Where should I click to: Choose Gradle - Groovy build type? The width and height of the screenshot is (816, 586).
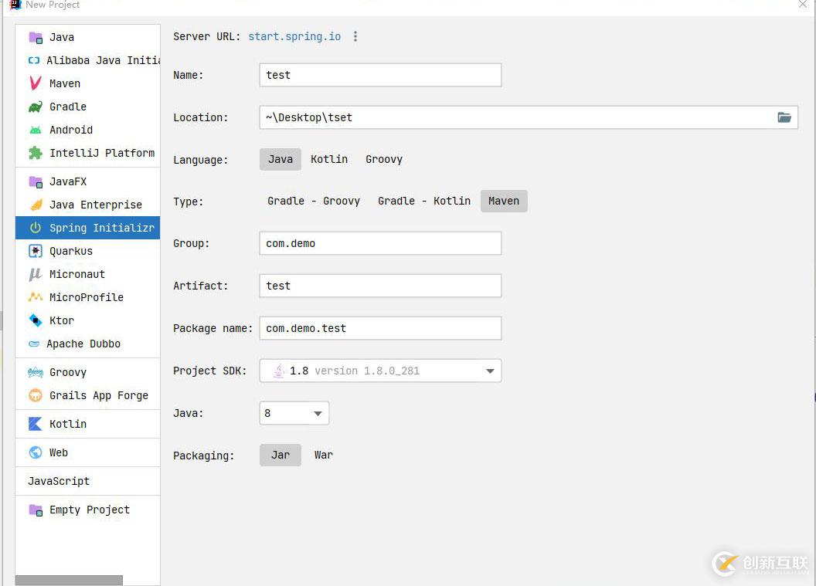pyautogui.click(x=314, y=202)
